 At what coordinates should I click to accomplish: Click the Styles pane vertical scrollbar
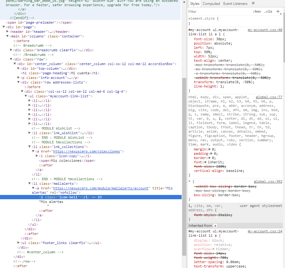[284, 37]
